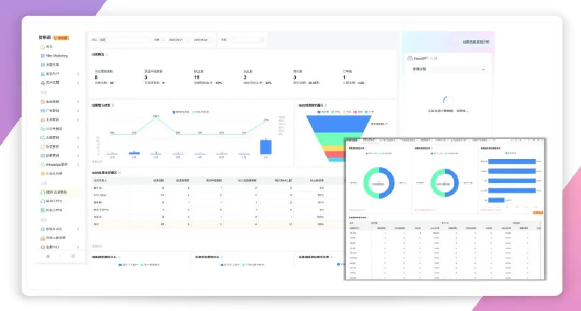Open settings gear at sidebar bottom

pyautogui.click(x=48, y=257)
